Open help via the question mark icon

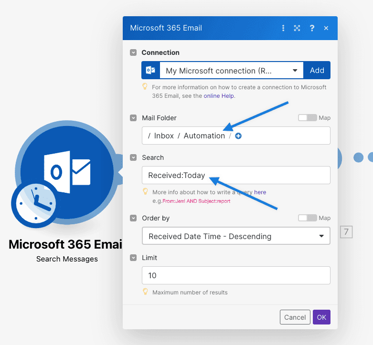coord(312,28)
